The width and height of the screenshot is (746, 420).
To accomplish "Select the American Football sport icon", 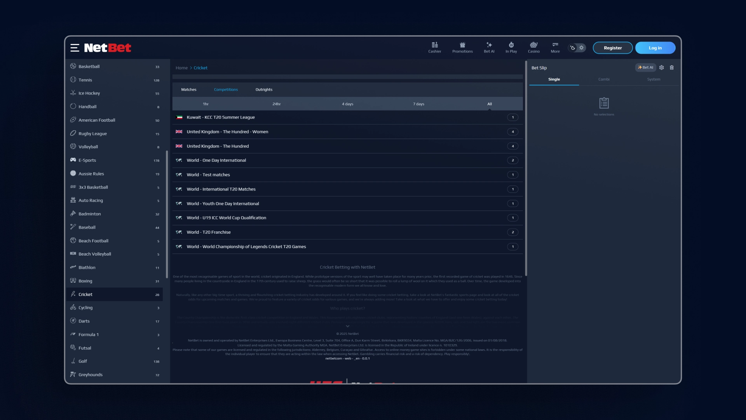I will tap(73, 120).
